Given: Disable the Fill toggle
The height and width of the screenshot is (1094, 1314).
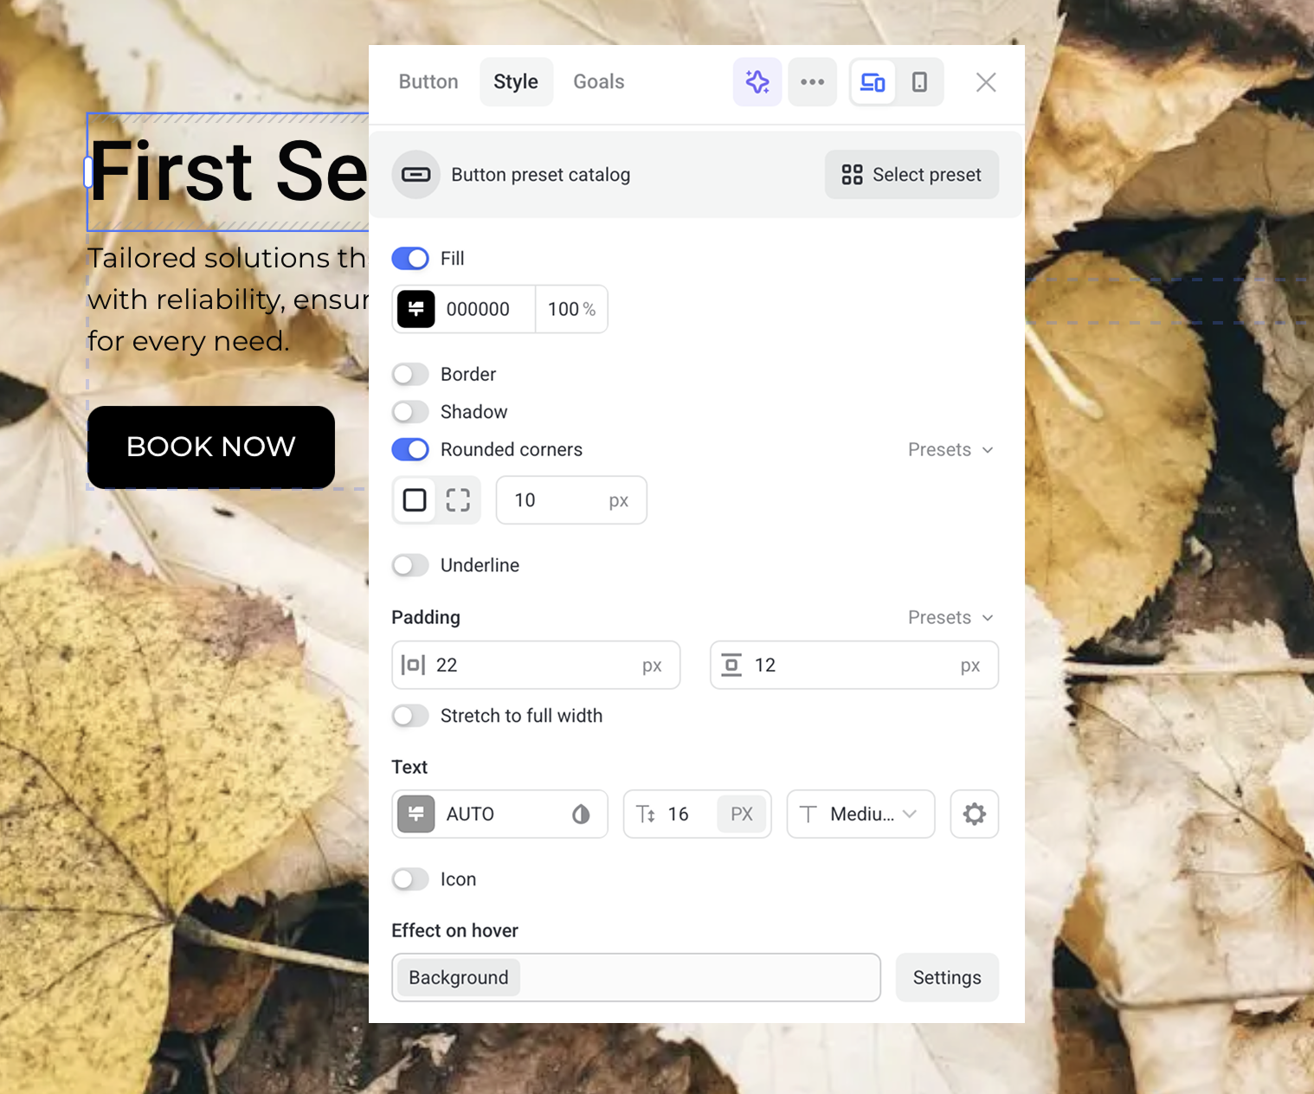Looking at the screenshot, I should (x=410, y=259).
